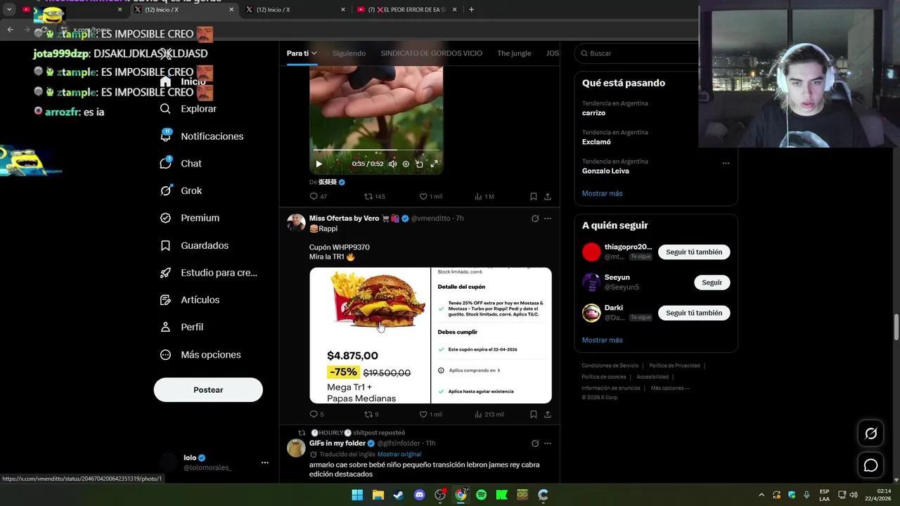Share the Miss Ofertas post

pos(548,415)
